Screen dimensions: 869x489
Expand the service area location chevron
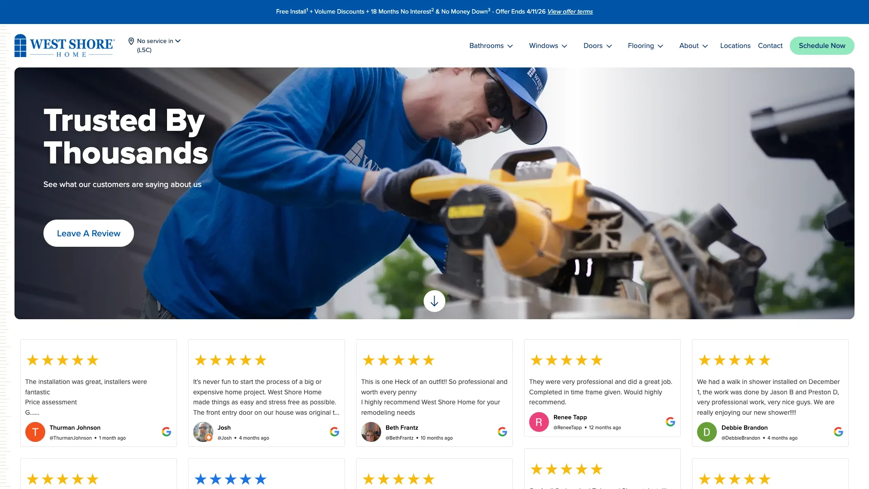pyautogui.click(x=177, y=40)
